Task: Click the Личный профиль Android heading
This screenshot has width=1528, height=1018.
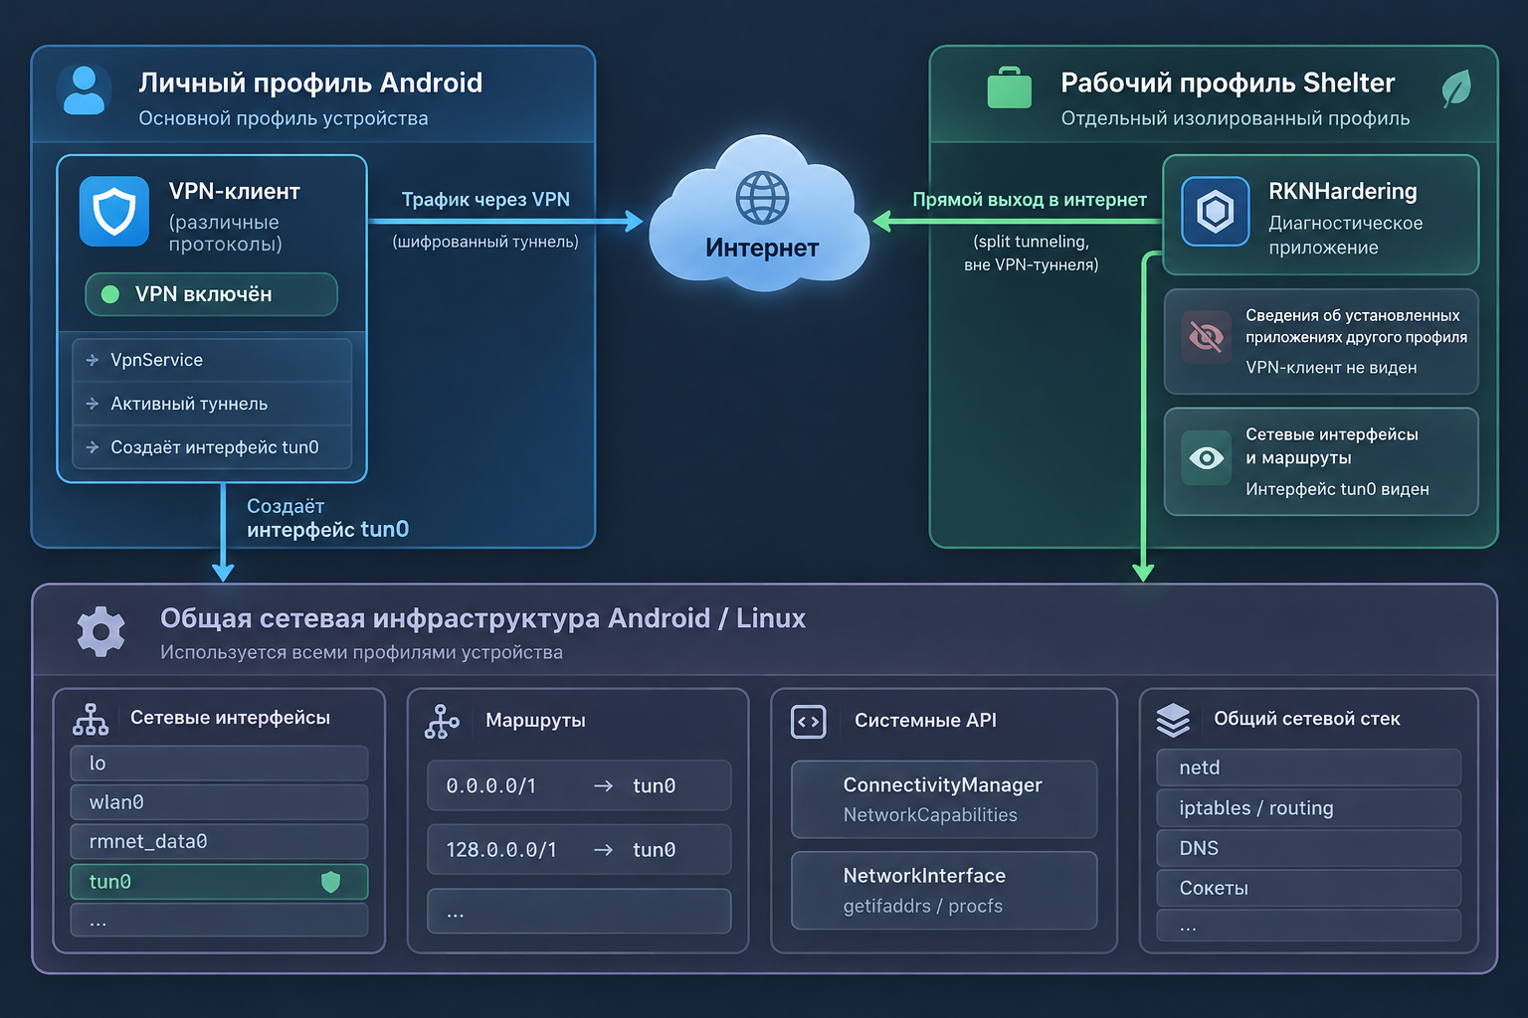Action: (310, 83)
